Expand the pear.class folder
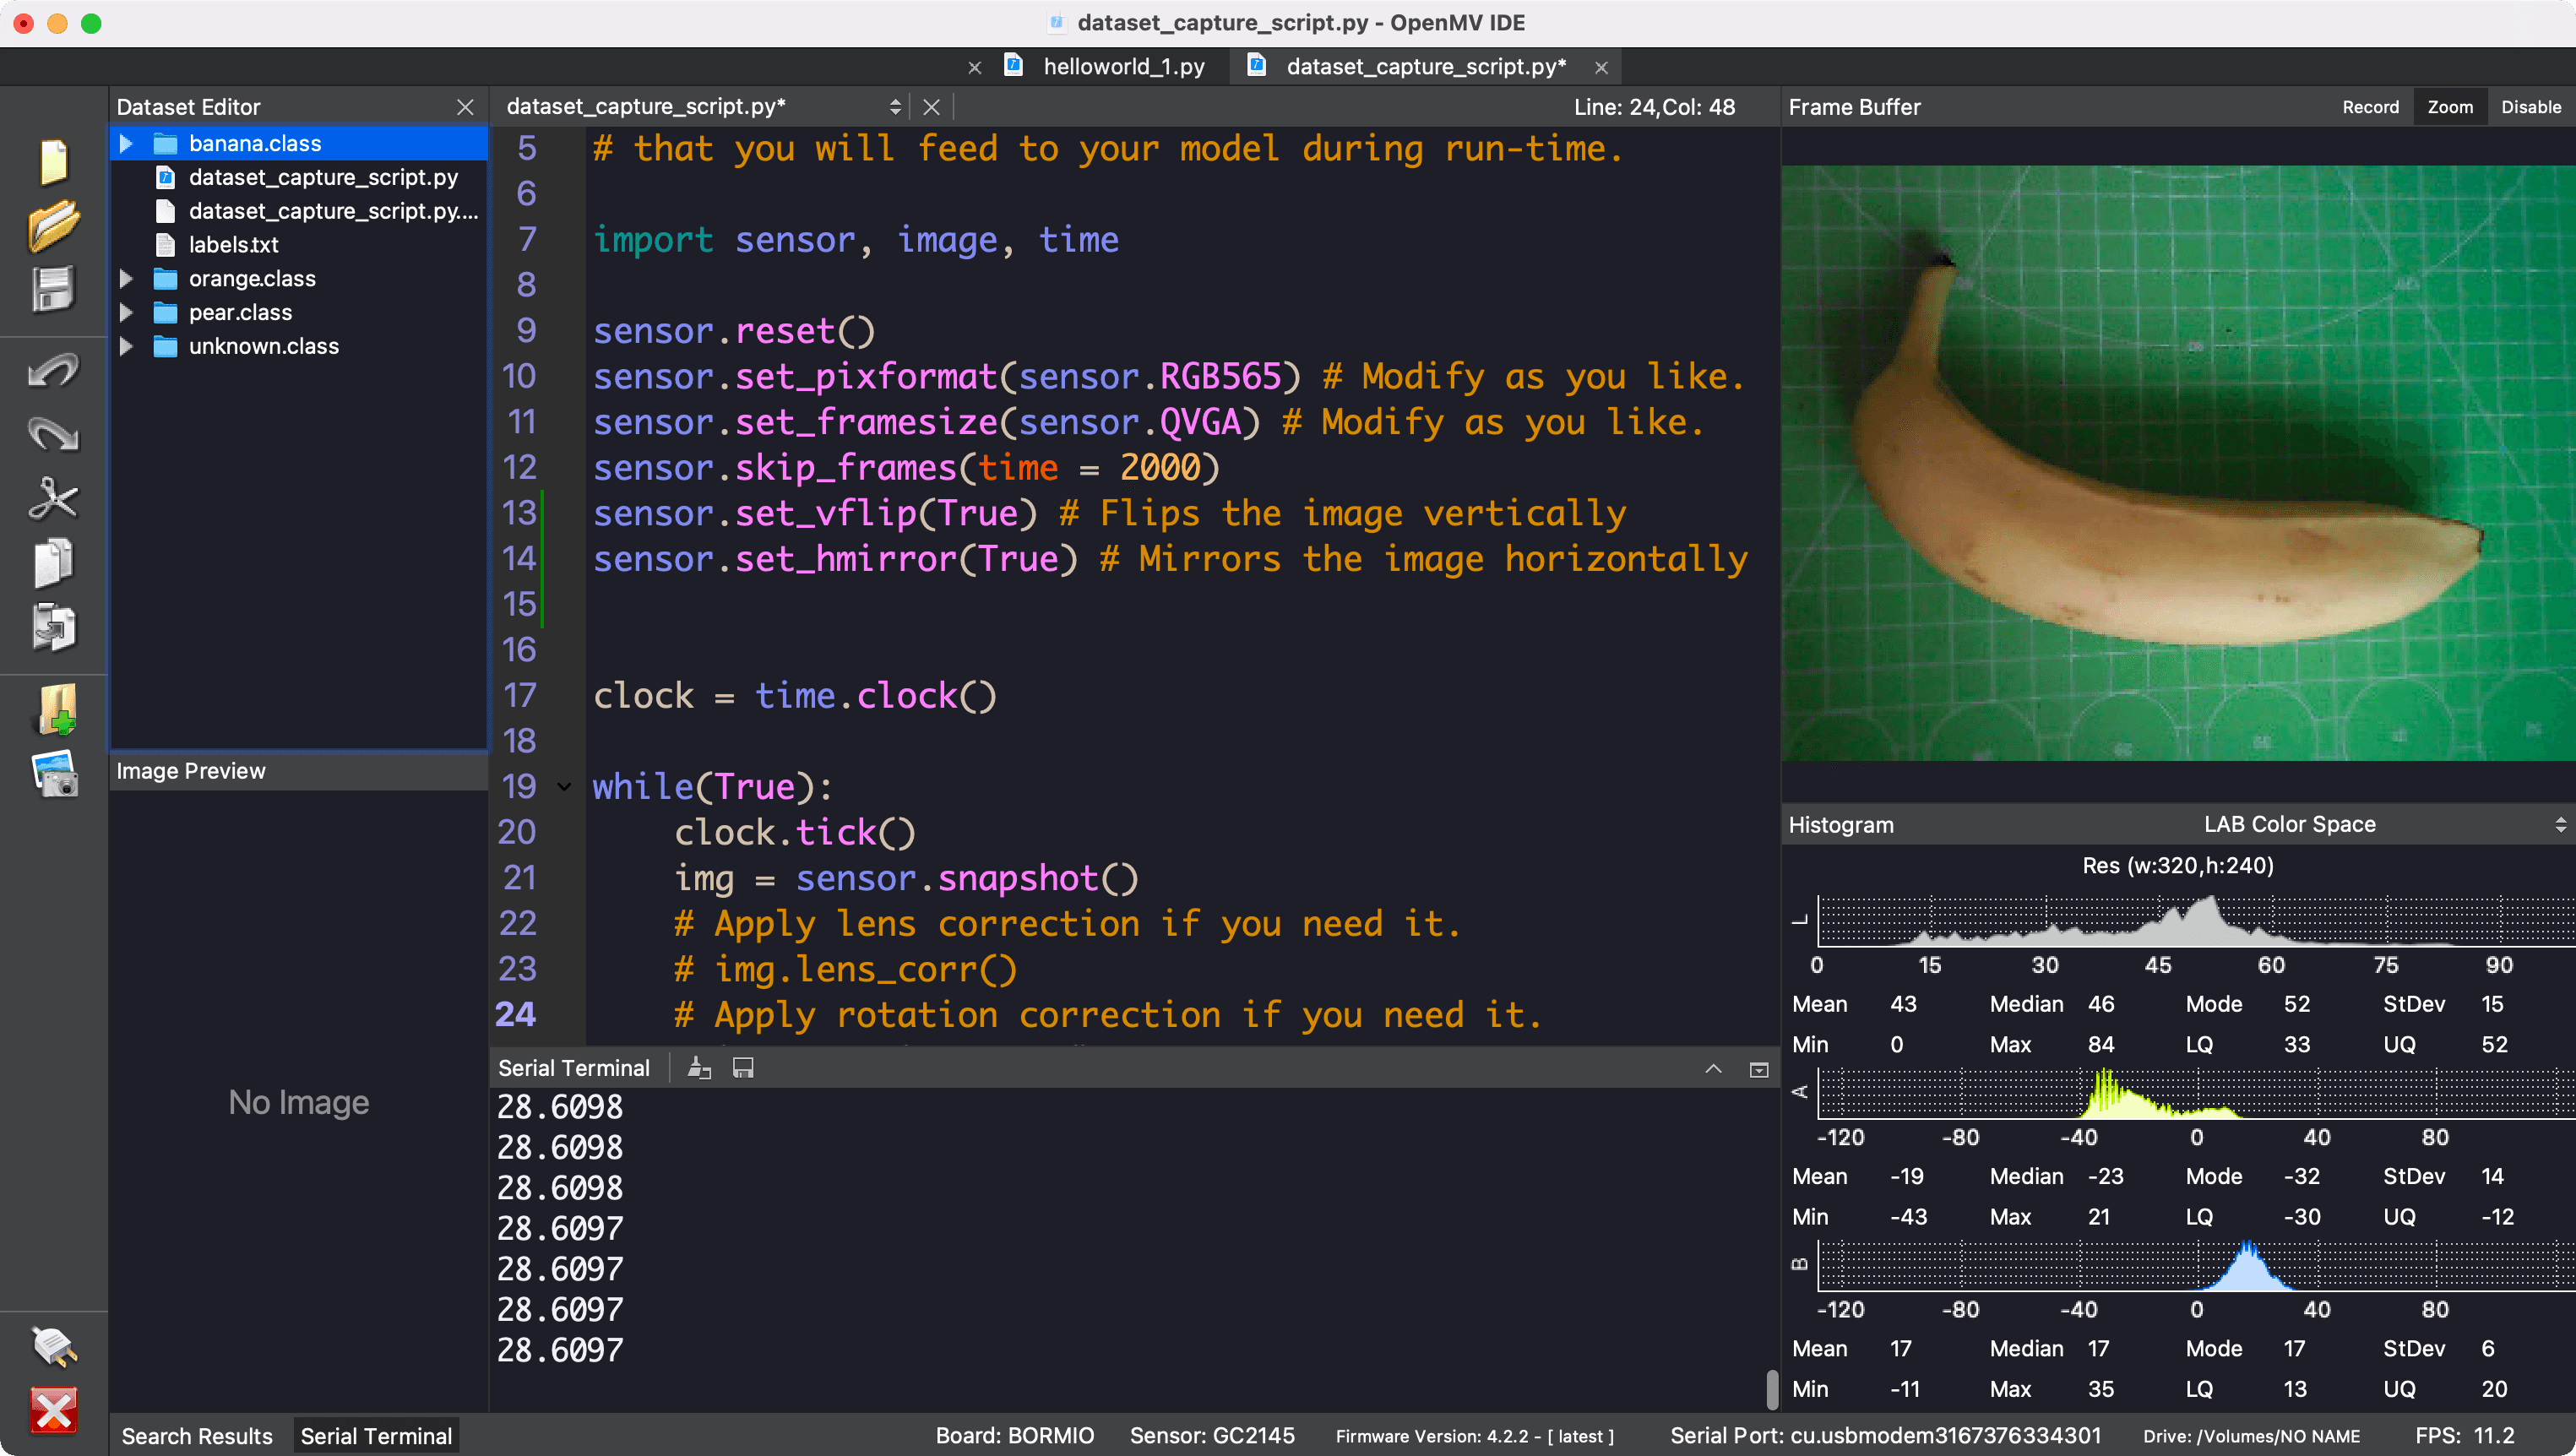The height and width of the screenshot is (1456, 2576). [x=127, y=312]
